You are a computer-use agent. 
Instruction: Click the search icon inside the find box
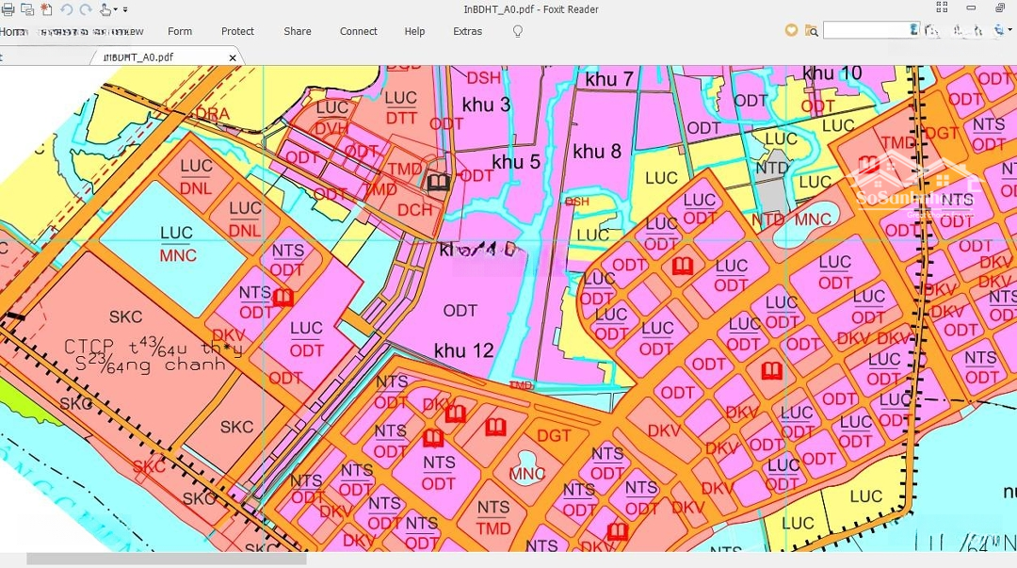(913, 30)
